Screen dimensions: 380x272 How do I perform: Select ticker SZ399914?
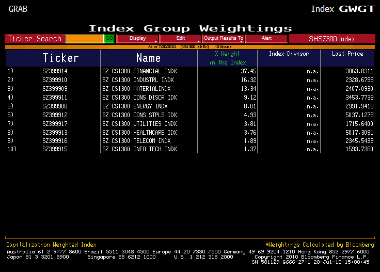(x=55, y=71)
